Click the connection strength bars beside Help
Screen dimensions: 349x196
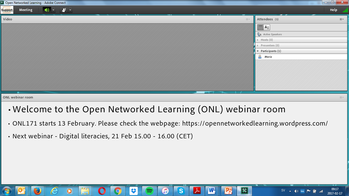point(345,10)
